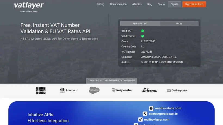Click the Free, Instant VAT Number headline
This screenshot has height=125, width=223.
[55, 28]
